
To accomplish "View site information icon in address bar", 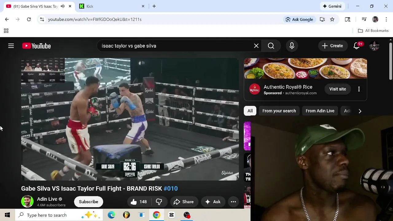I will 42,19.
